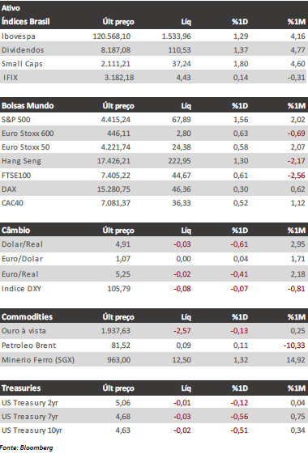Screen dimensions: 308x462
Task: Select the FTSE100 %1M value -2,56
Action: (x=296, y=176)
